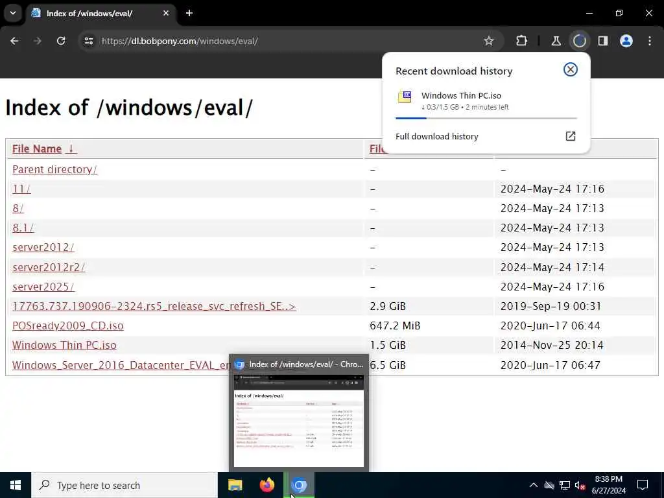Download POSready2009_CD.iso link
664x498 pixels.
(67, 326)
